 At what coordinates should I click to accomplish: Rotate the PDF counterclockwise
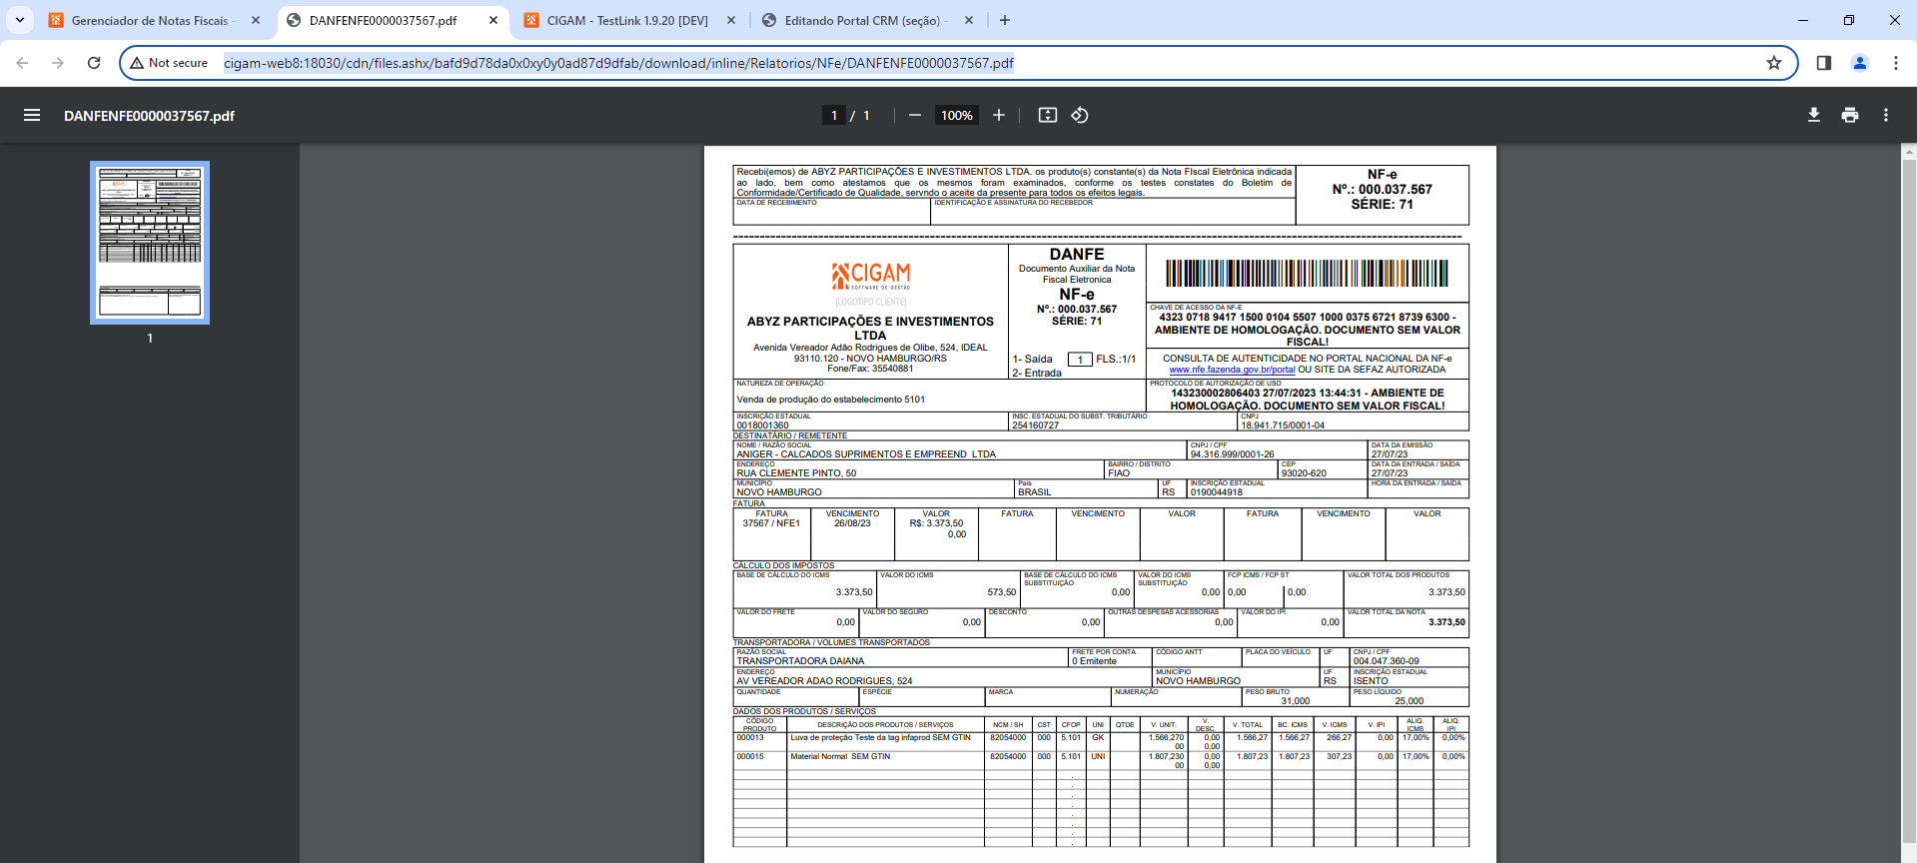pos(1080,115)
